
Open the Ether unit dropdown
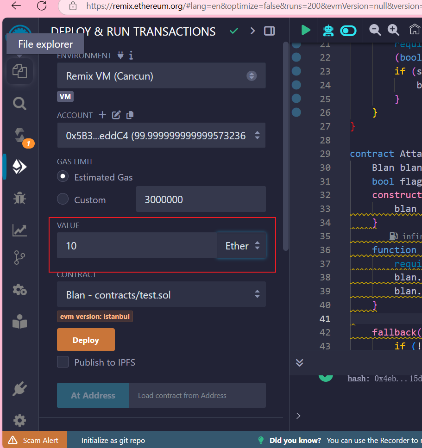pyautogui.click(x=242, y=246)
